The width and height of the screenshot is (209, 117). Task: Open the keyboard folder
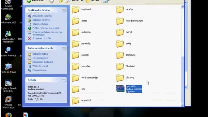75,9
